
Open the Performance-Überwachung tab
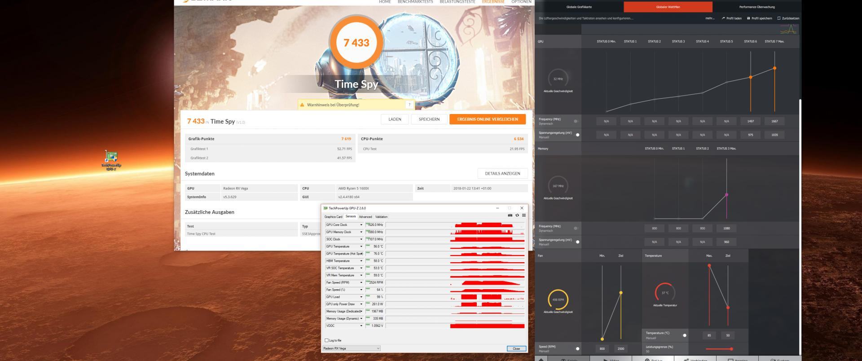pos(756,7)
